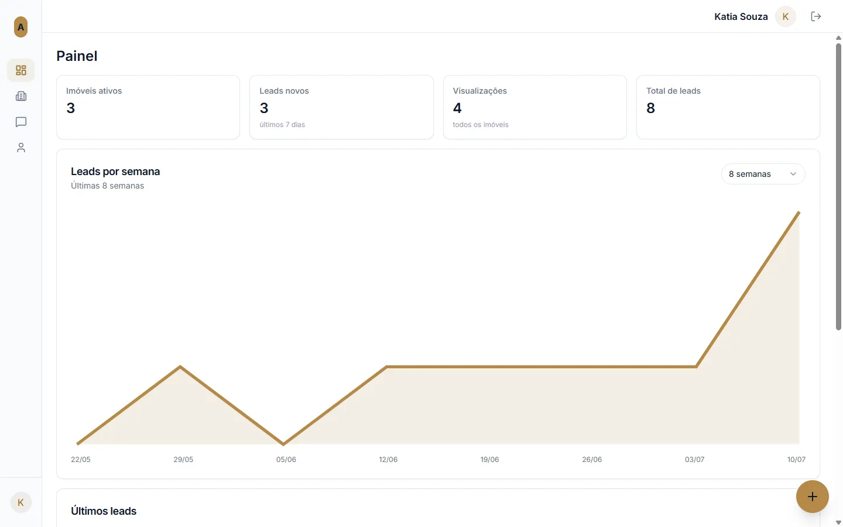843x527 pixels.
Task: Click the chart peak at 10/07
Action: tap(799, 212)
